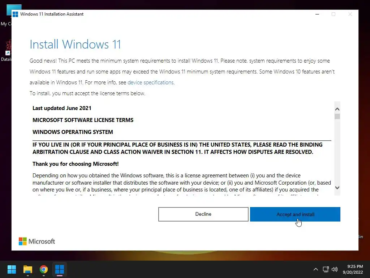Launch Google Chrome from the taskbar

44,269
